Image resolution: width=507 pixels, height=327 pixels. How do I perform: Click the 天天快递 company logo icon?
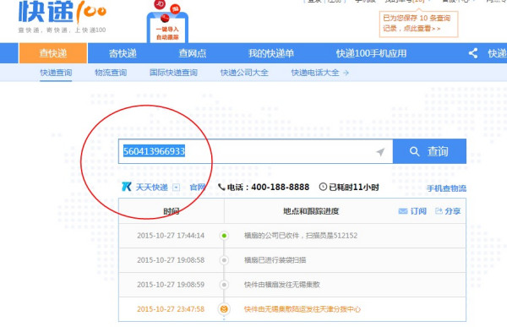tap(127, 187)
